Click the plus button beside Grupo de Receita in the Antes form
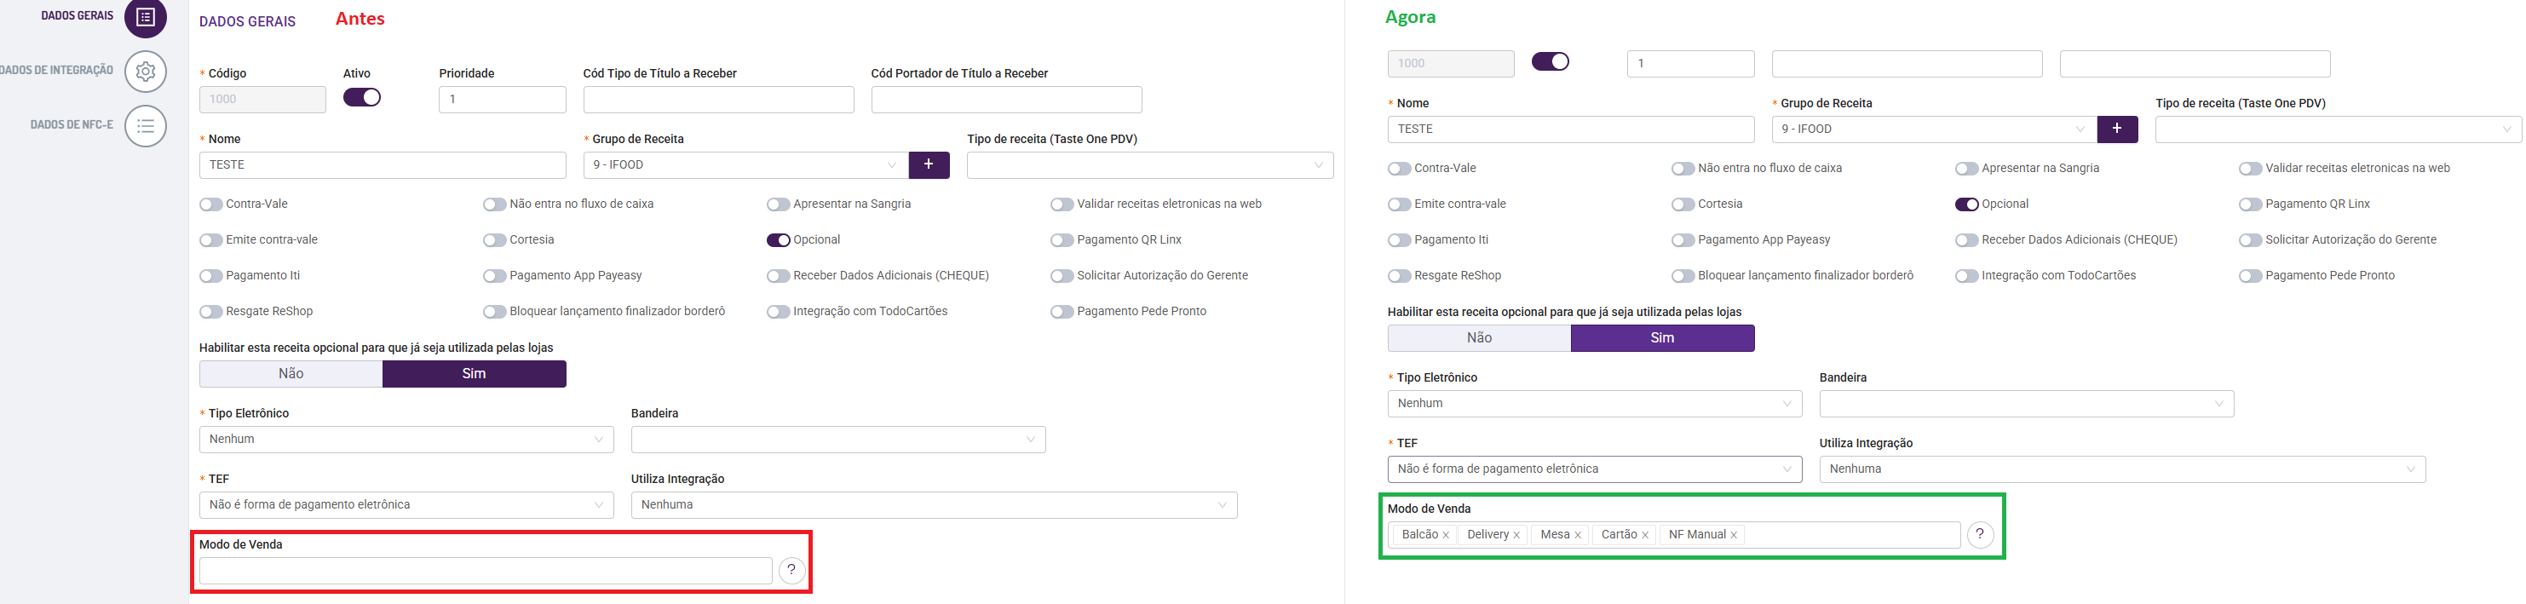 coord(929,164)
